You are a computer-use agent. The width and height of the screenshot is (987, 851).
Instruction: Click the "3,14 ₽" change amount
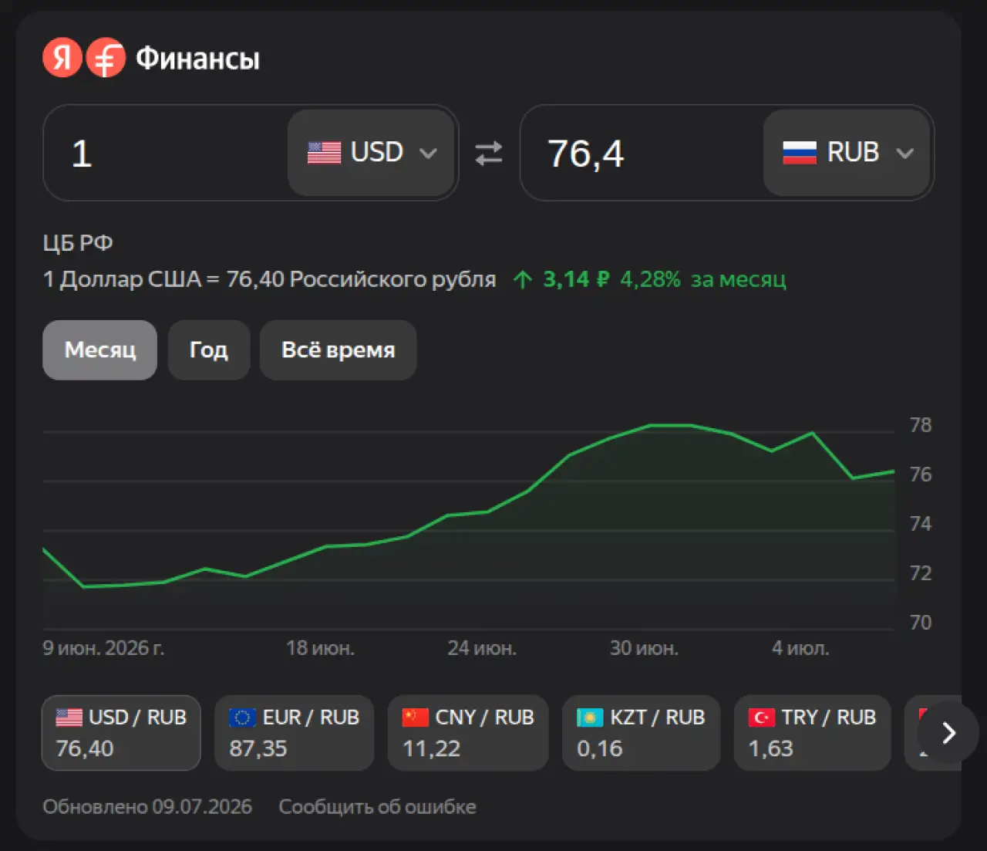click(576, 279)
